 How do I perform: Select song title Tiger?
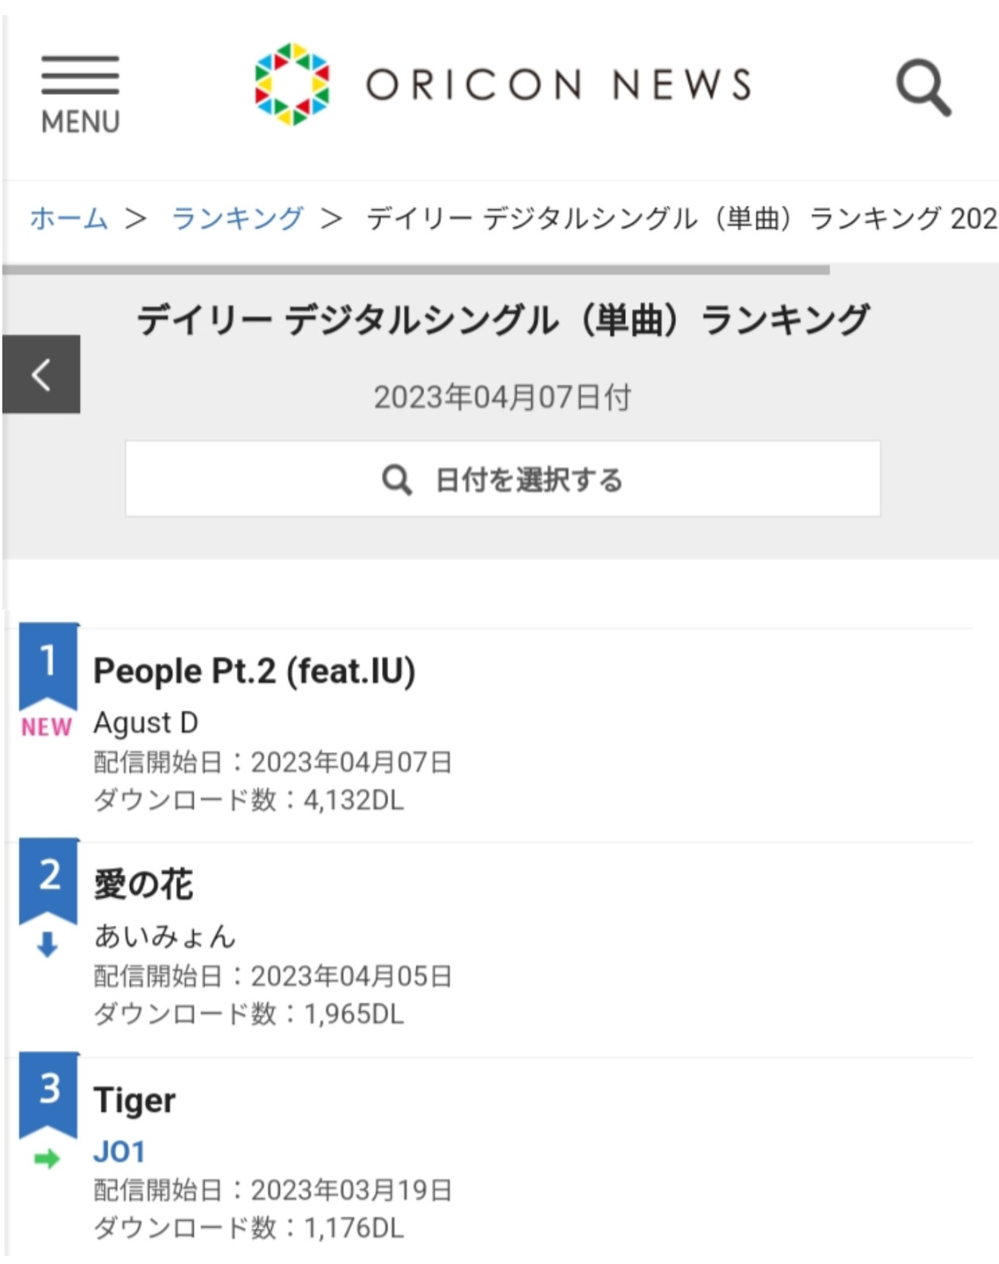coord(135,1100)
